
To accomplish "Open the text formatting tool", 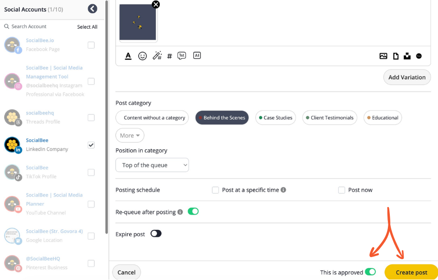I will point(128,56).
